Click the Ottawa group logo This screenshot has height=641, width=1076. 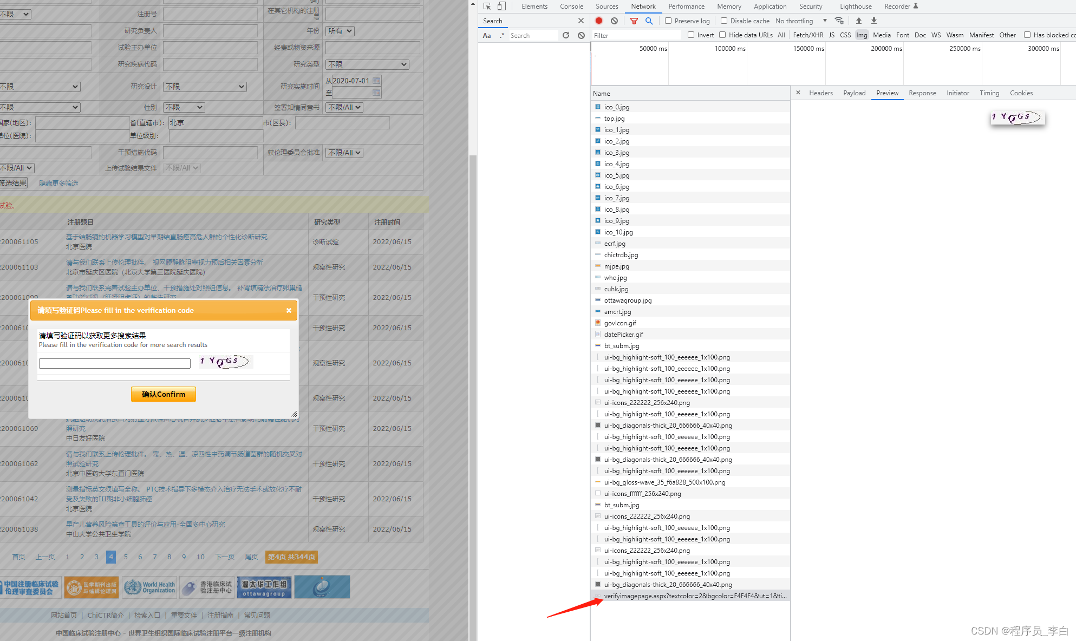[264, 587]
